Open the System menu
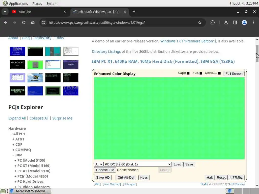 pos(52,4)
